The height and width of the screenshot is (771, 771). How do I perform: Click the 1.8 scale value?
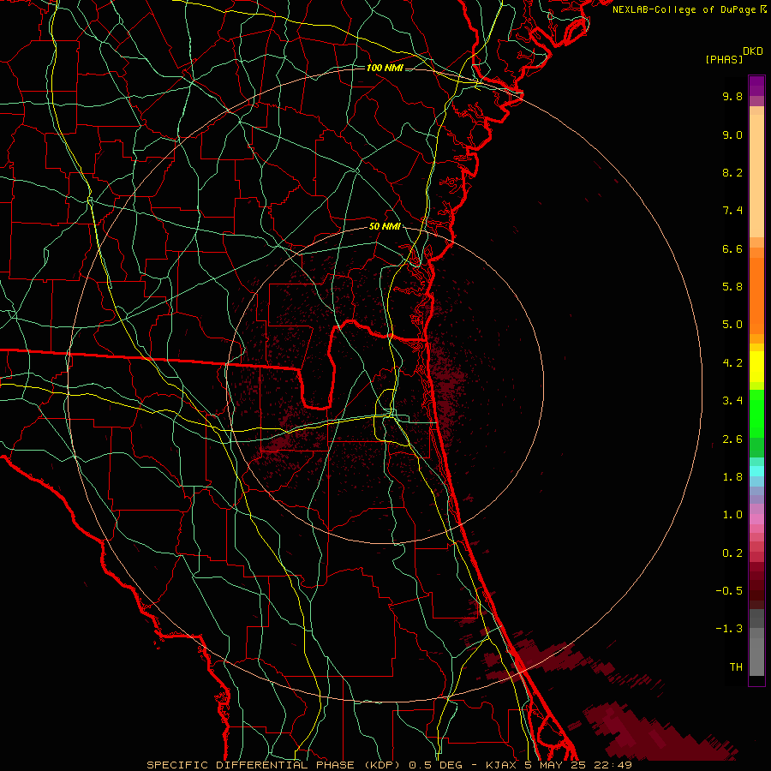tap(732, 477)
